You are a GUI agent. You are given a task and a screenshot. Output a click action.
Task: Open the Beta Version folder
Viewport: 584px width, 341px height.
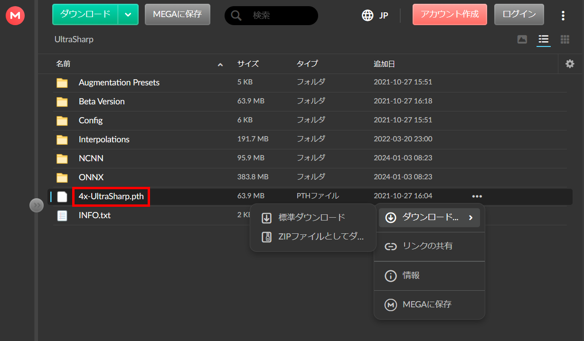(102, 101)
